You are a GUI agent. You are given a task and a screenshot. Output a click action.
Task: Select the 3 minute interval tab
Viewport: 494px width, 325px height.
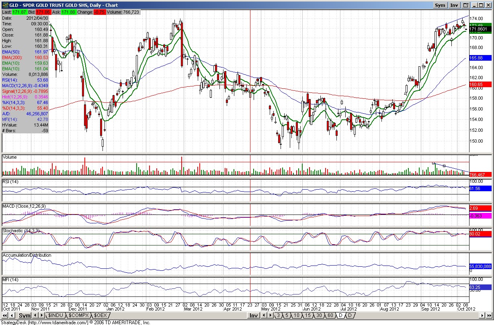tap(278, 315)
